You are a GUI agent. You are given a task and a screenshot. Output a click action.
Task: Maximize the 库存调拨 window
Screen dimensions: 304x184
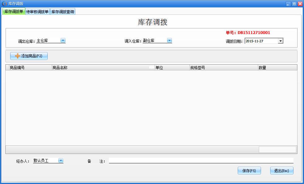[x=294, y=4]
